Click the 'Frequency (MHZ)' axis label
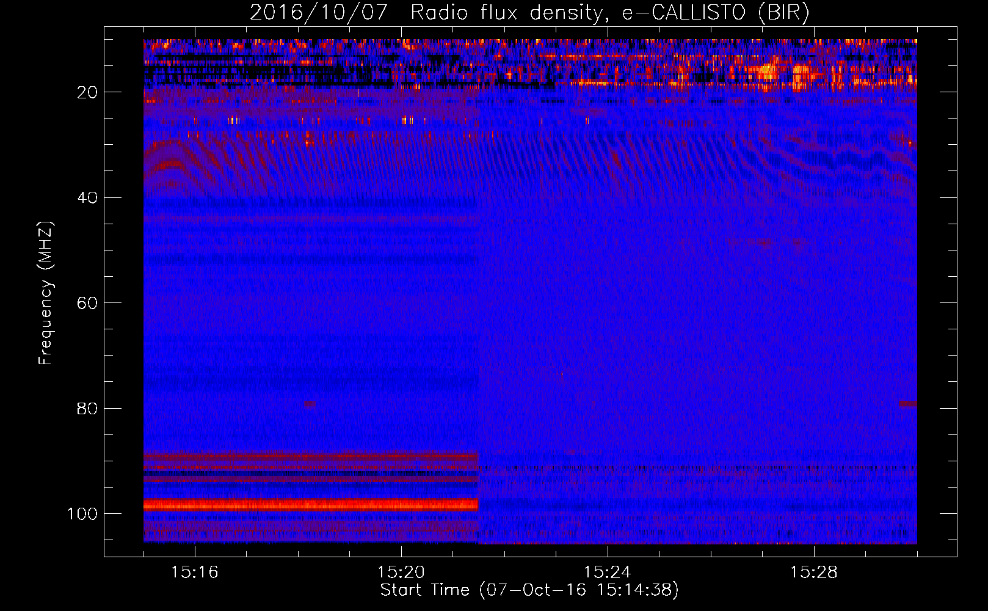988x611 pixels. (x=46, y=293)
